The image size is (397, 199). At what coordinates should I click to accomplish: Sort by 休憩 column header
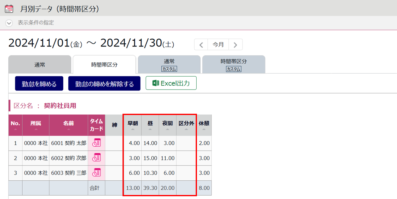(x=204, y=125)
